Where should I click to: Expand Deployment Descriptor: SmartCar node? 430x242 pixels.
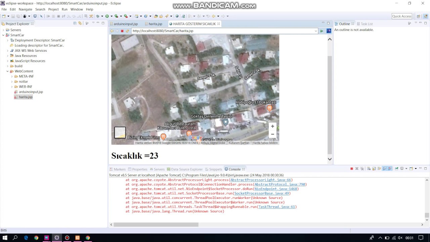coord(8,40)
